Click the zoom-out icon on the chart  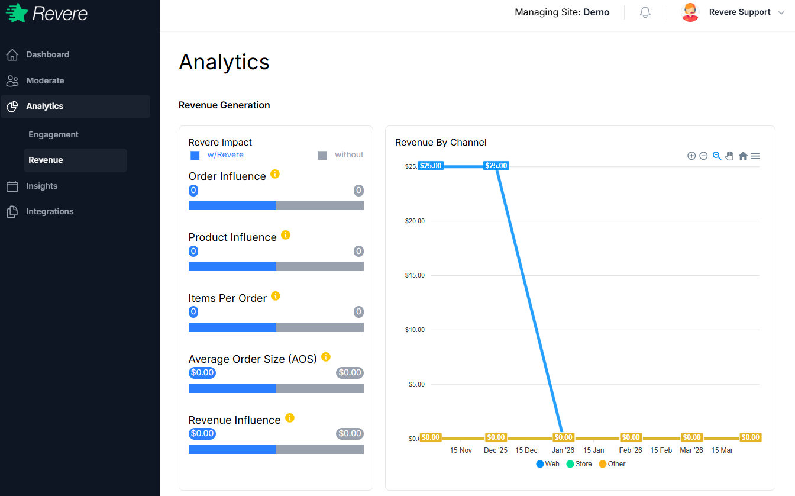pyautogui.click(x=703, y=156)
